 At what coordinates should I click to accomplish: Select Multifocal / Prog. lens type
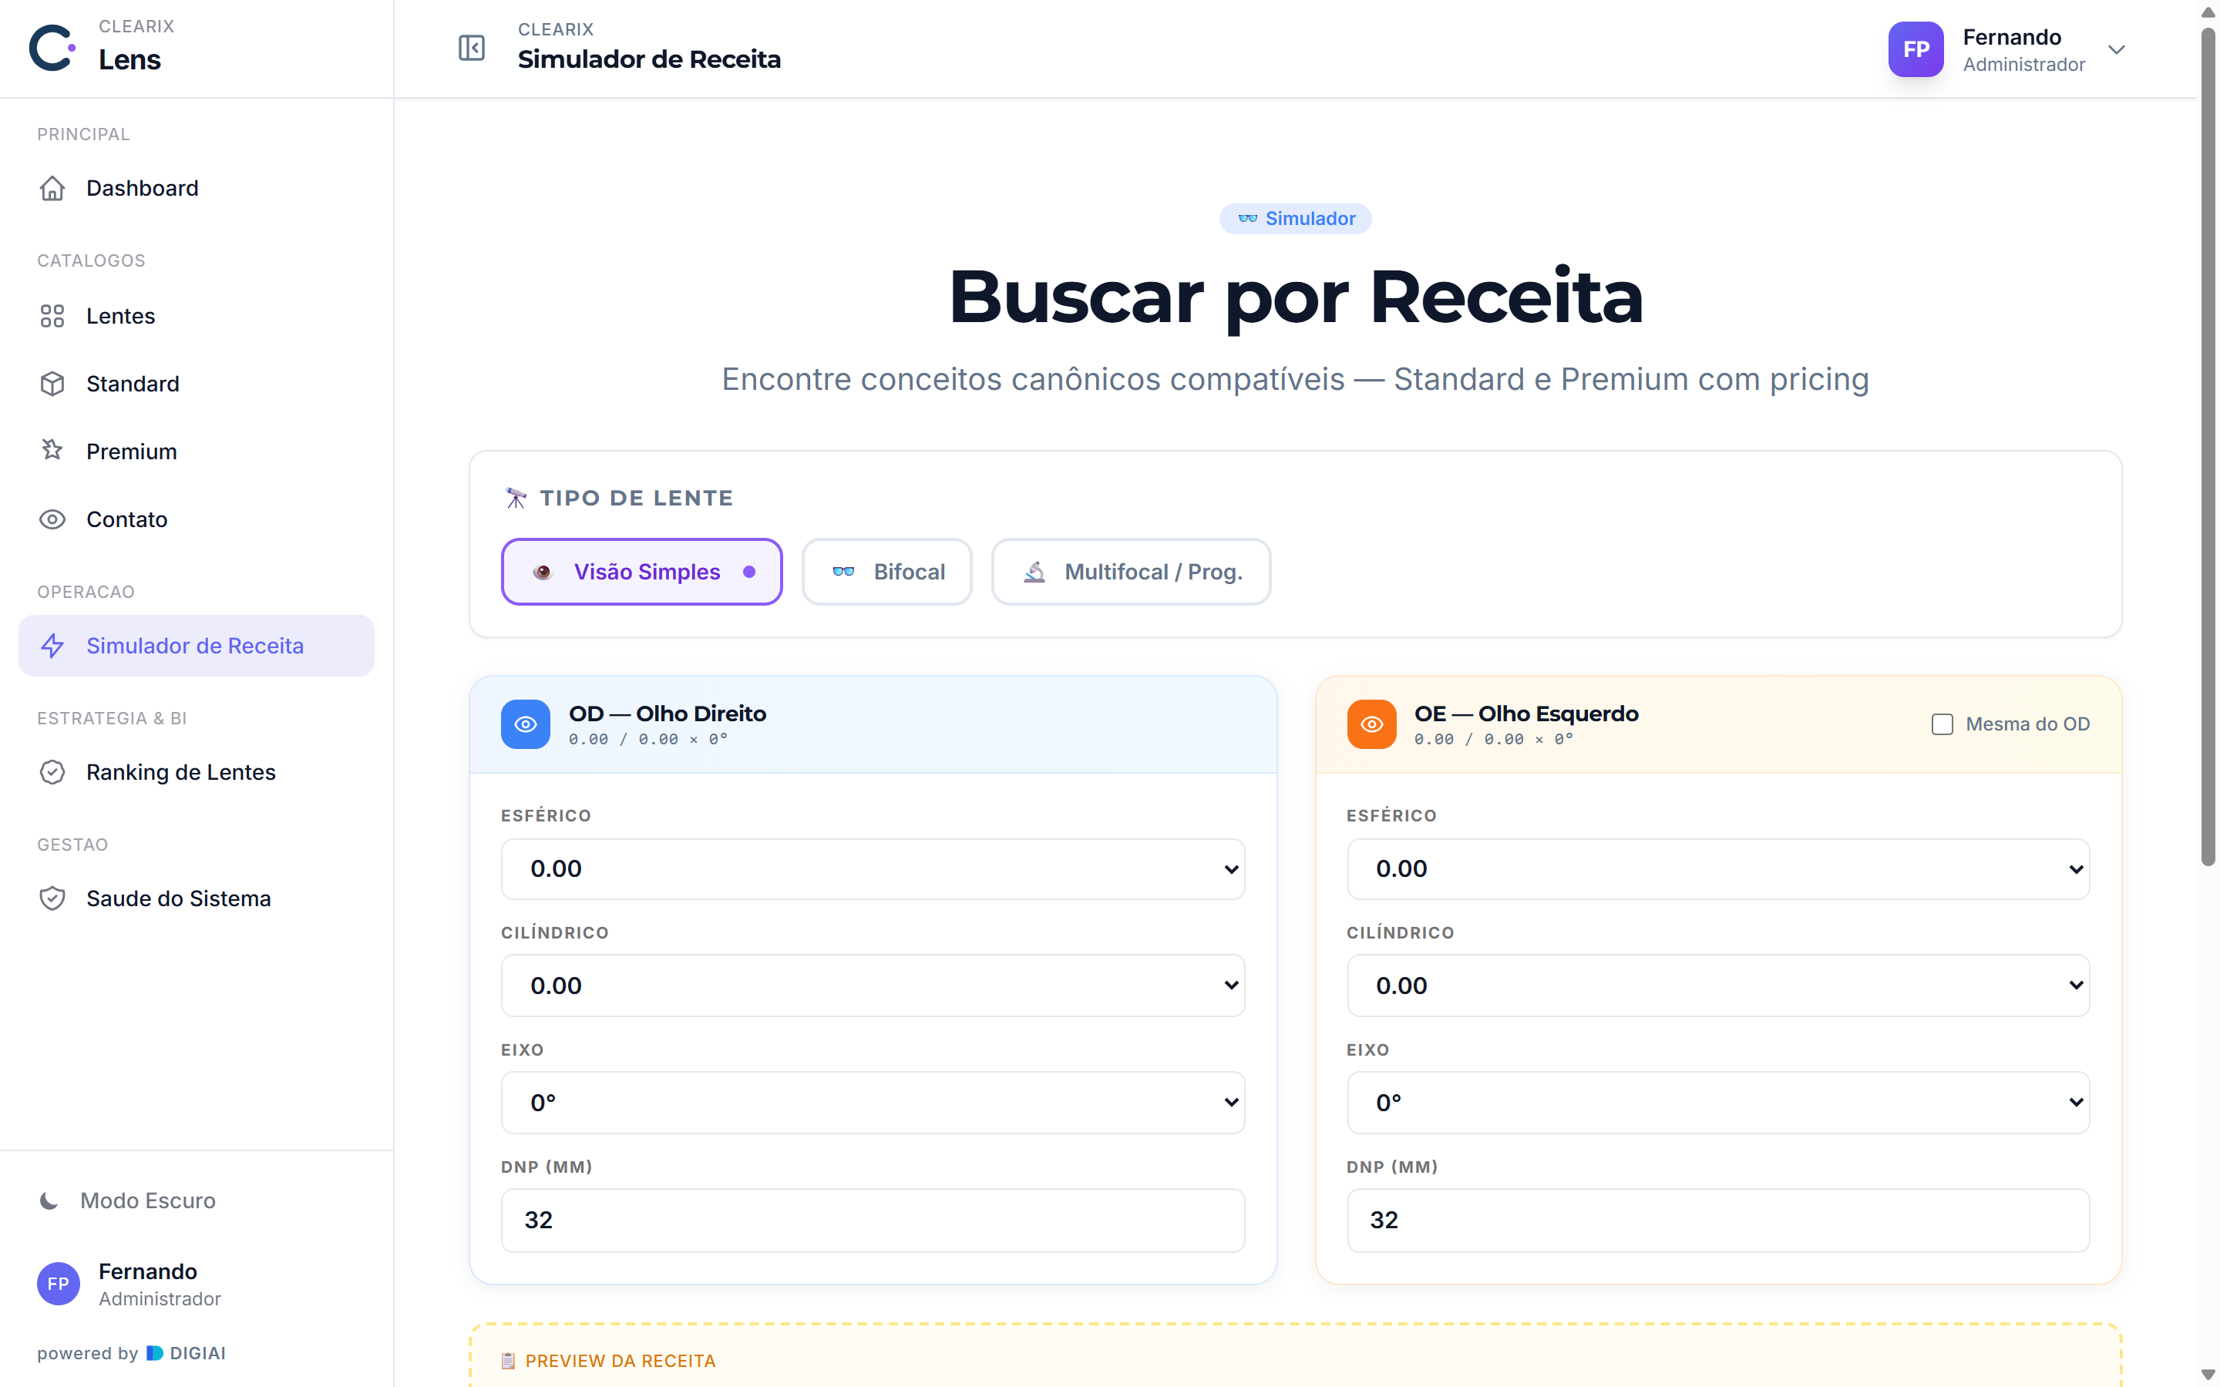(1131, 572)
